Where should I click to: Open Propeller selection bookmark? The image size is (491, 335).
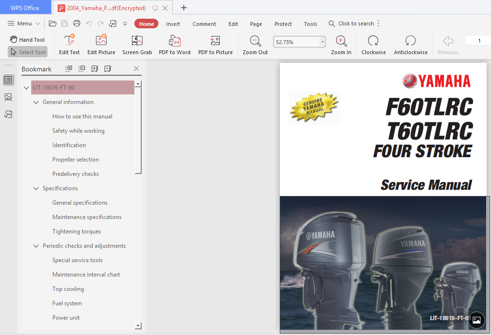click(75, 160)
